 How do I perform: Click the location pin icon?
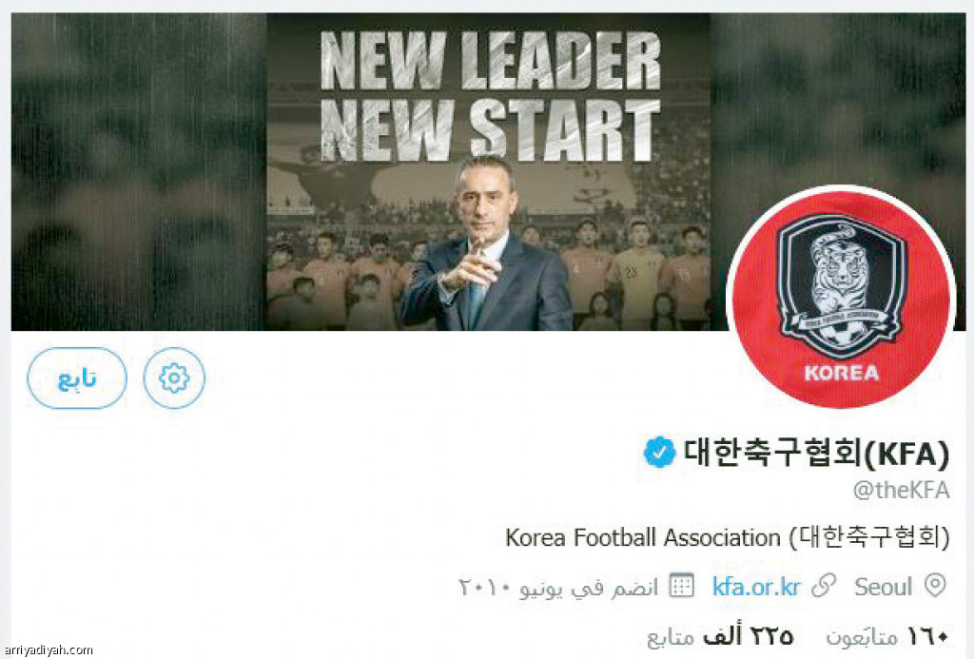(935, 586)
